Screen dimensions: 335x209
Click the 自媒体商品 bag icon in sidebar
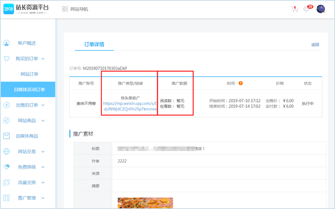[x=6, y=136]
